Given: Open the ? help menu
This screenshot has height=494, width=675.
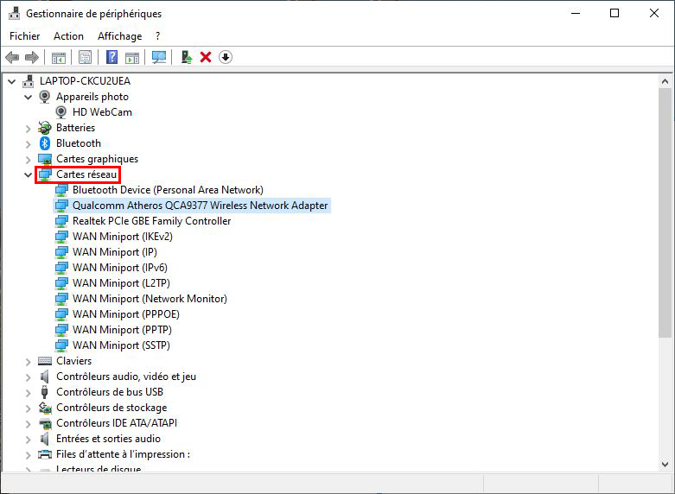Looking at the screenshot, I should pos(158,36).
